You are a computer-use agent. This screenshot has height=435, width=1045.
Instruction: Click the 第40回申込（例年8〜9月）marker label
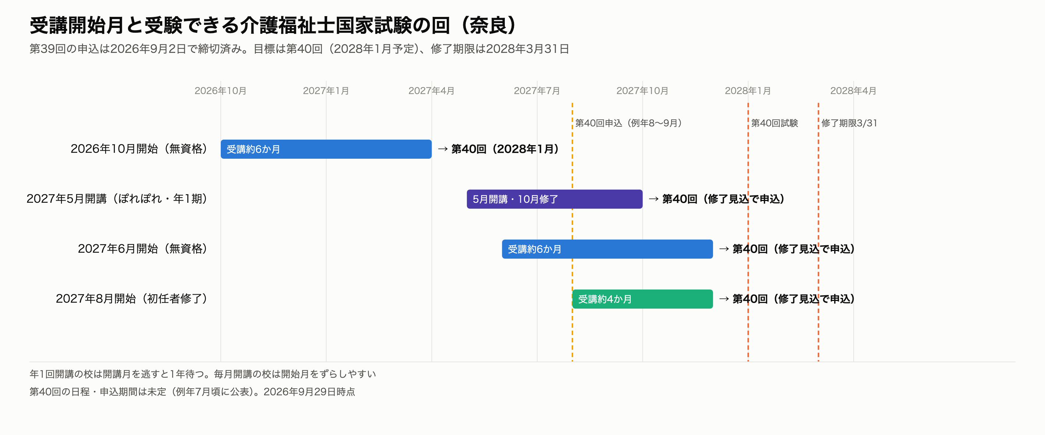point(629,123)
